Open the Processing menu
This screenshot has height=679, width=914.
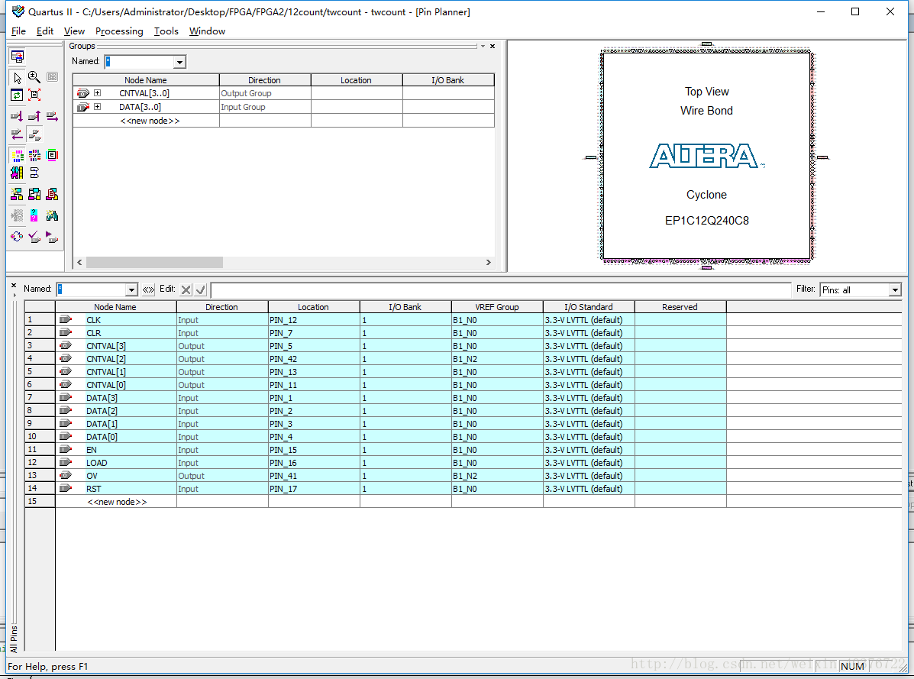(119, 31)
